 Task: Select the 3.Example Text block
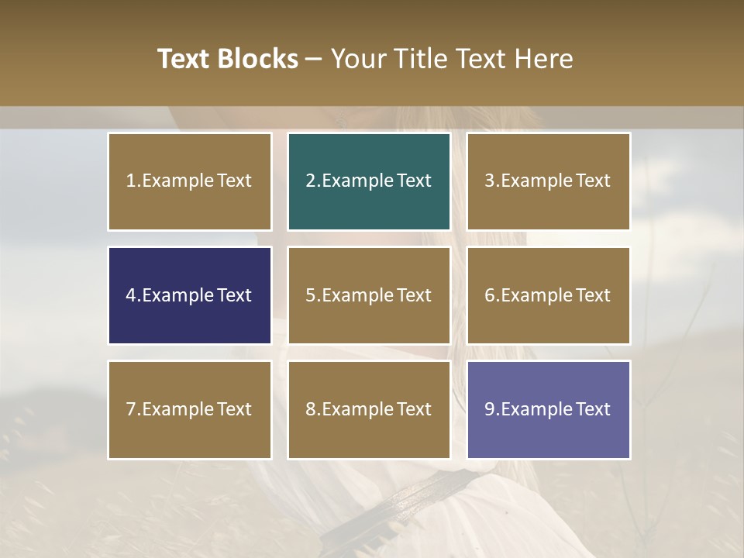tap(549, 181)
